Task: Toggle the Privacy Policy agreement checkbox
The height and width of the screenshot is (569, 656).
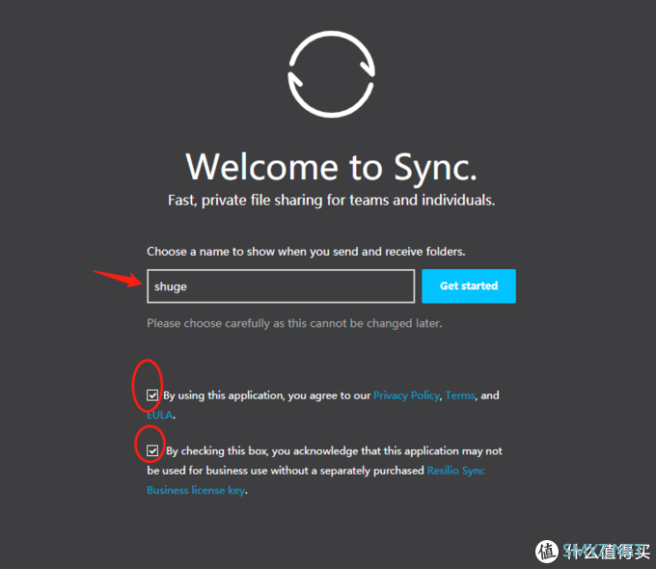Action: coord(152,395)
